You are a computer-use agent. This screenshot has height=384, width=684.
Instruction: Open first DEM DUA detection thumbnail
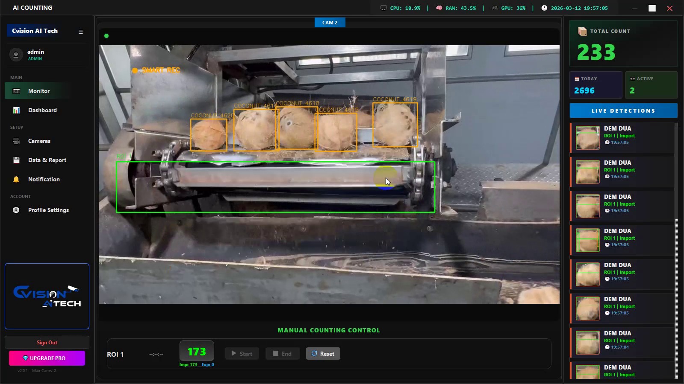click(x=588, y=137)
